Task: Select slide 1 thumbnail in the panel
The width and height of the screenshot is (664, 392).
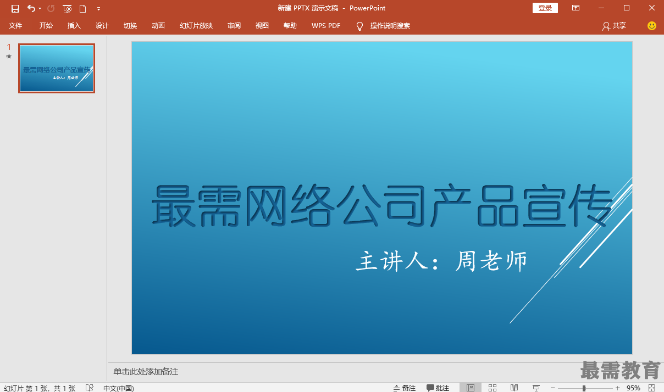Action: pos(57,69)
